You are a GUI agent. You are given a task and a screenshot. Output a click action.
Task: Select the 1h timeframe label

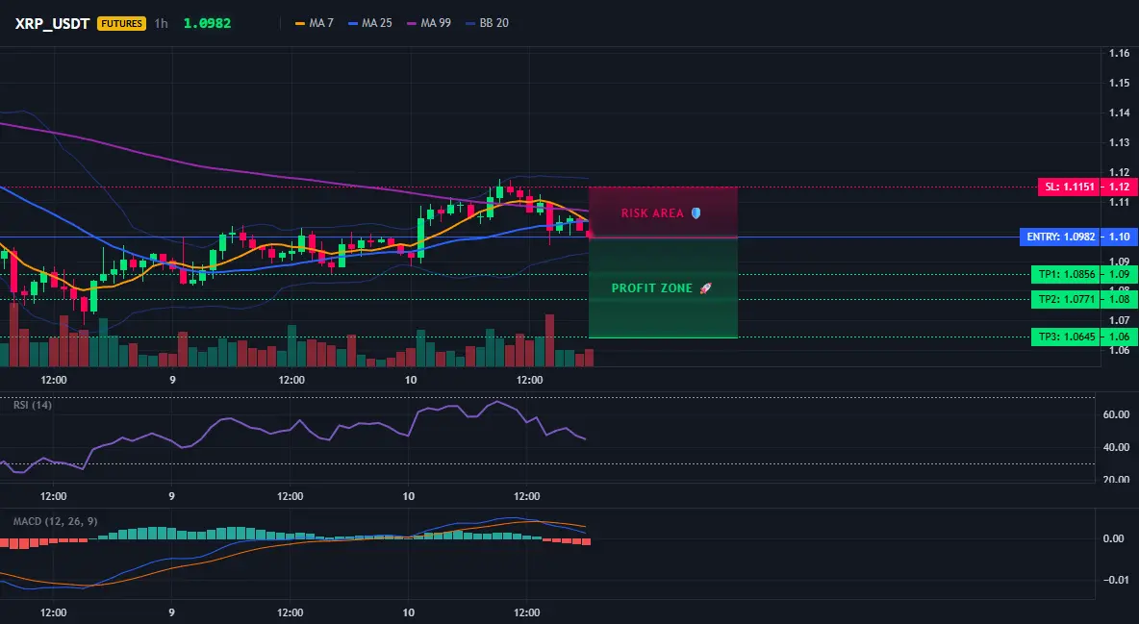tap(162, 23)
